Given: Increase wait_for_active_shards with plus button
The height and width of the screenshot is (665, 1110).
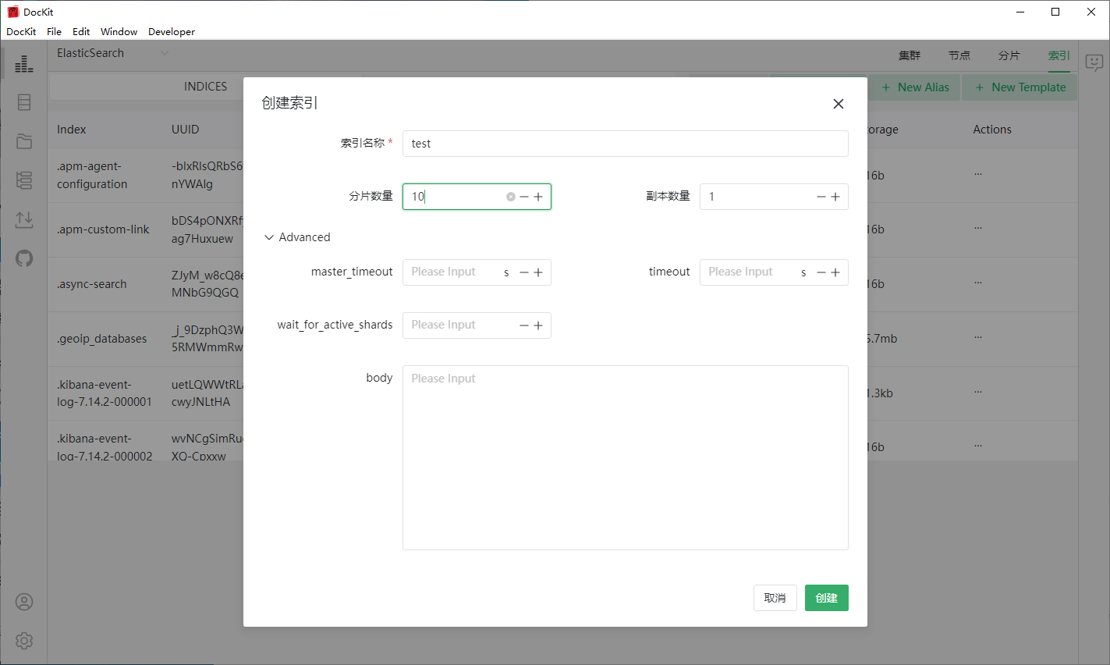Looking at the screenshot, I should click(x=538, y=325).
